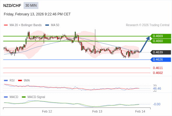Click the Feb 13 date axis label
The image size is (172, 116).
click(x=97, y=111)
